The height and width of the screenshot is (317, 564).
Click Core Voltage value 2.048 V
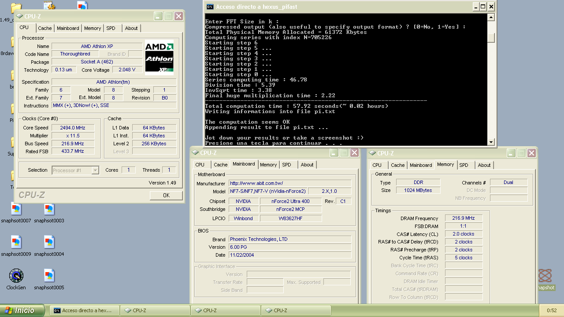pos(127,70)
